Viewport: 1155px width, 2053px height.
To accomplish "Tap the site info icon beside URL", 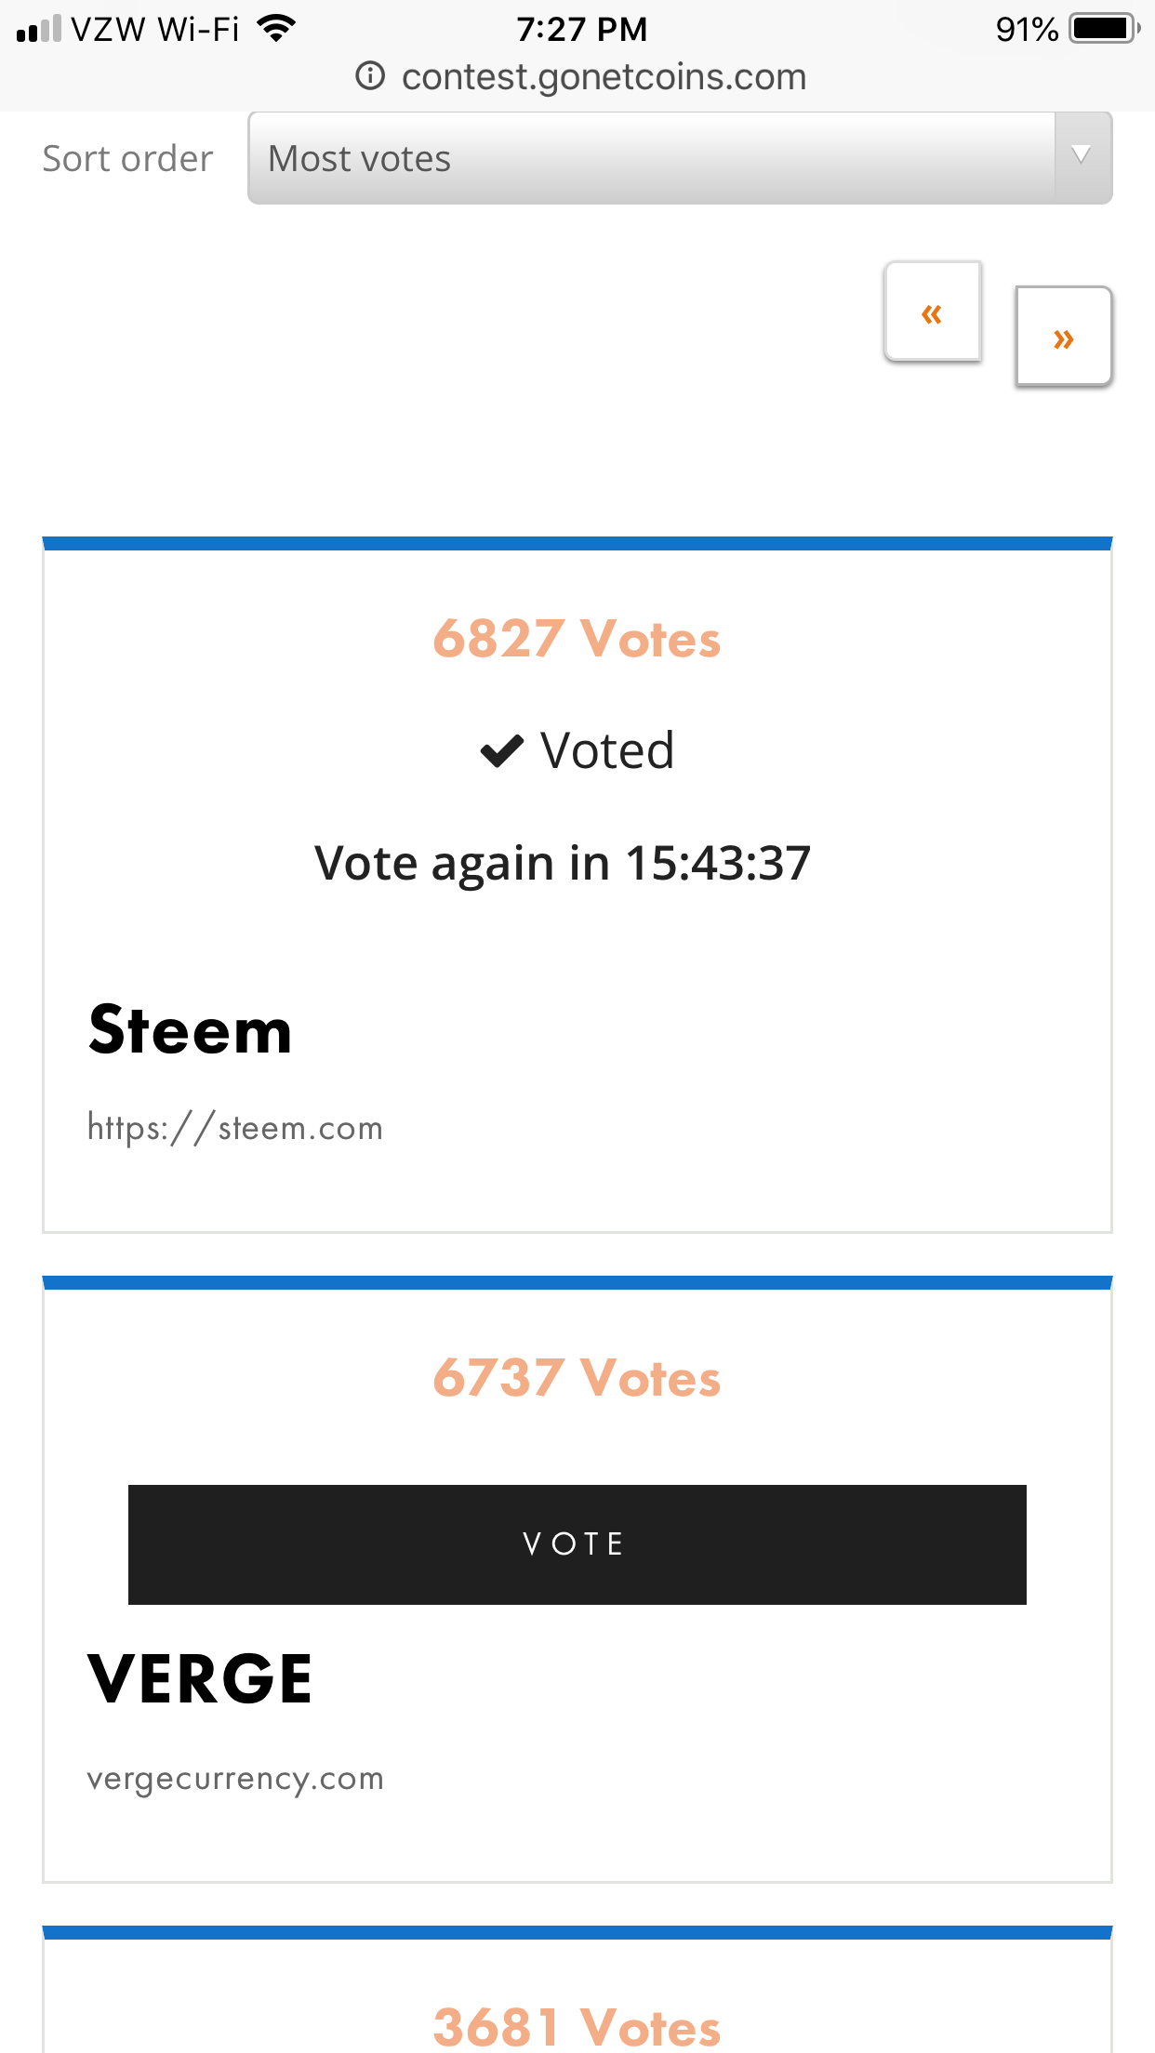I will click(x=370, y=75).
